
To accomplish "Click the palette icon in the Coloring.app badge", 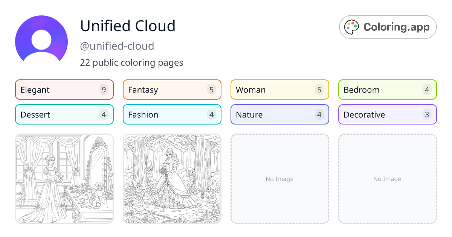I will (351, 27).
